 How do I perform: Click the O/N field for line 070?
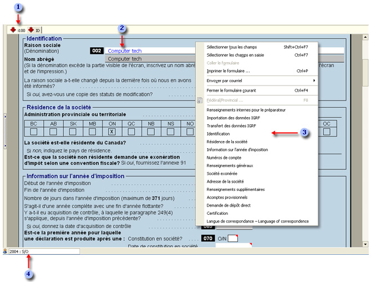[x=233, y=239]
